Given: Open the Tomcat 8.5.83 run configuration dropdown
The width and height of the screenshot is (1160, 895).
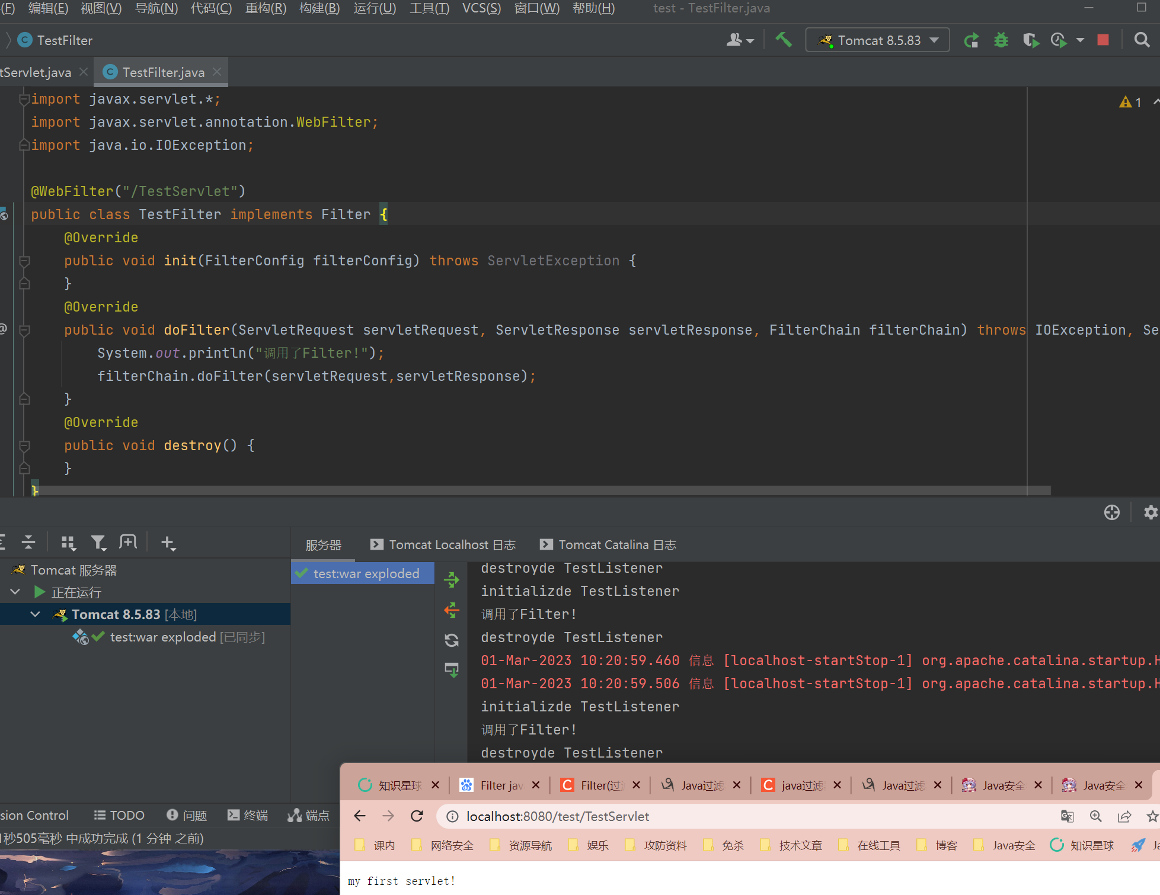Looking at the screenshot, I should pyautogui.click(x=878, y=40).
